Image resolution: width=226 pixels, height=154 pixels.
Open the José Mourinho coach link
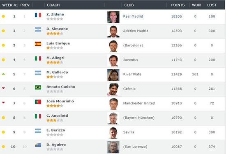60,101
